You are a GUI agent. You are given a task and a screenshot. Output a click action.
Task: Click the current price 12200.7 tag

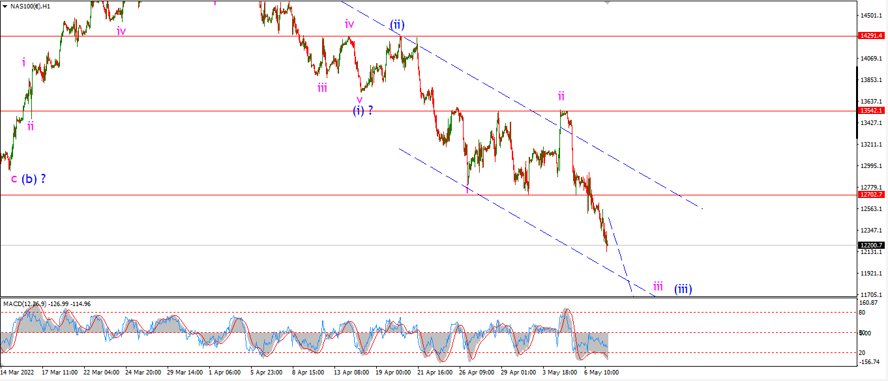871,245
